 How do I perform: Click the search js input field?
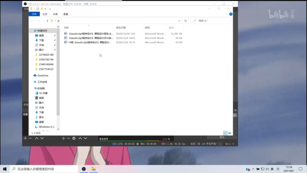pos(211,21)
